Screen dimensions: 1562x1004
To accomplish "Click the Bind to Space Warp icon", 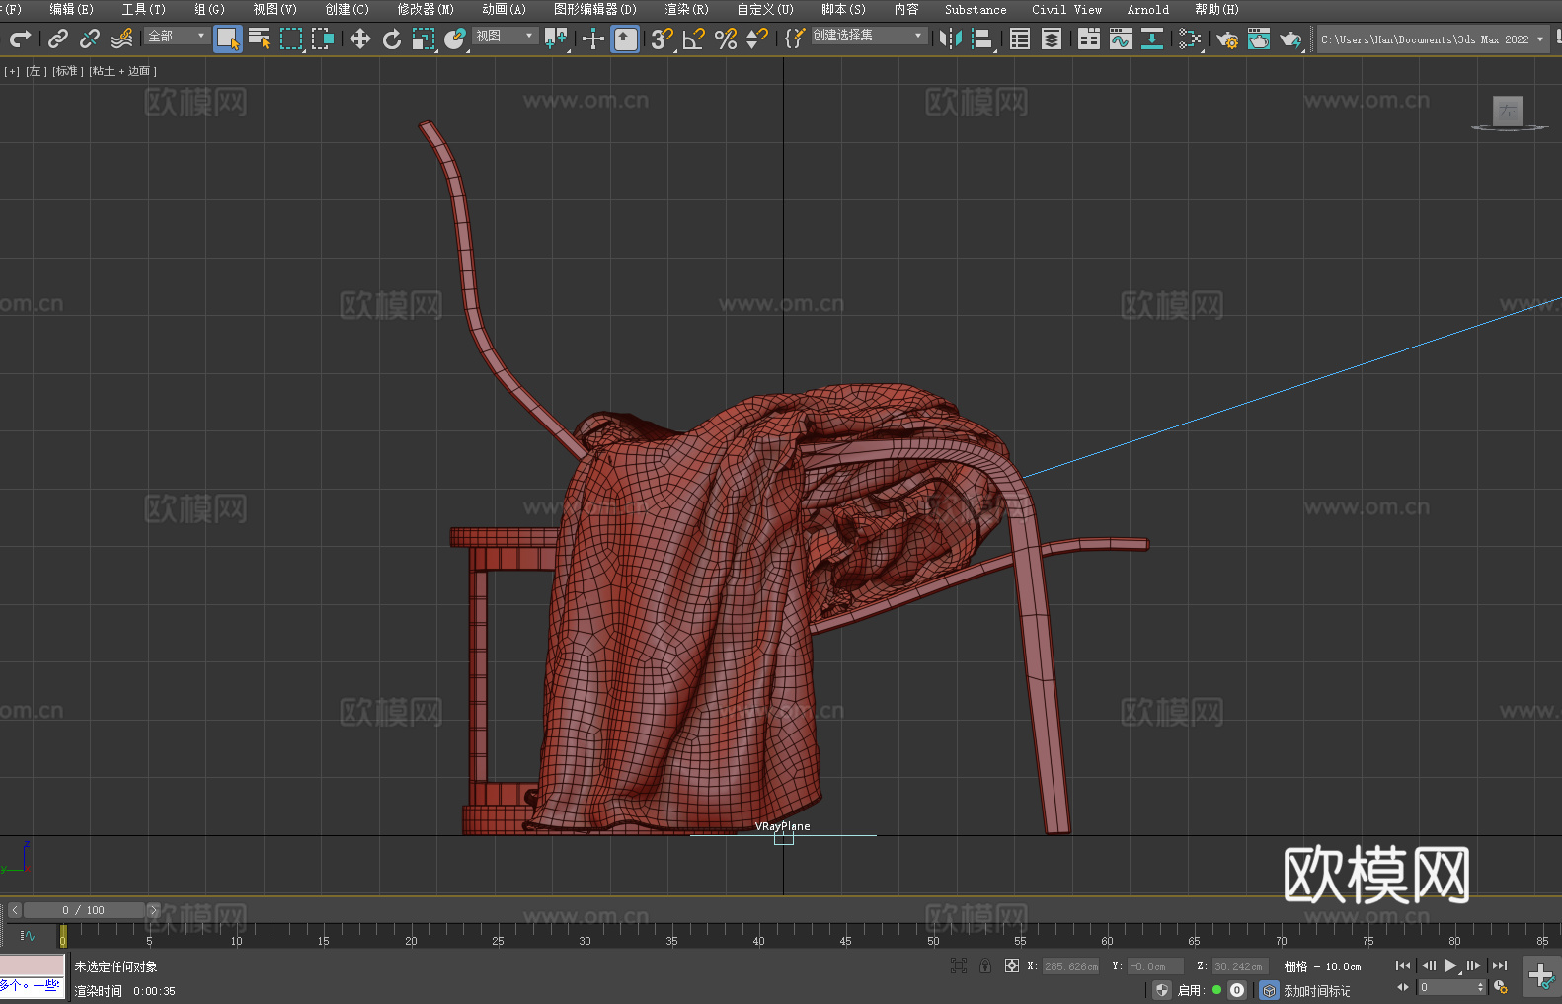I will [x=121, y=39].
